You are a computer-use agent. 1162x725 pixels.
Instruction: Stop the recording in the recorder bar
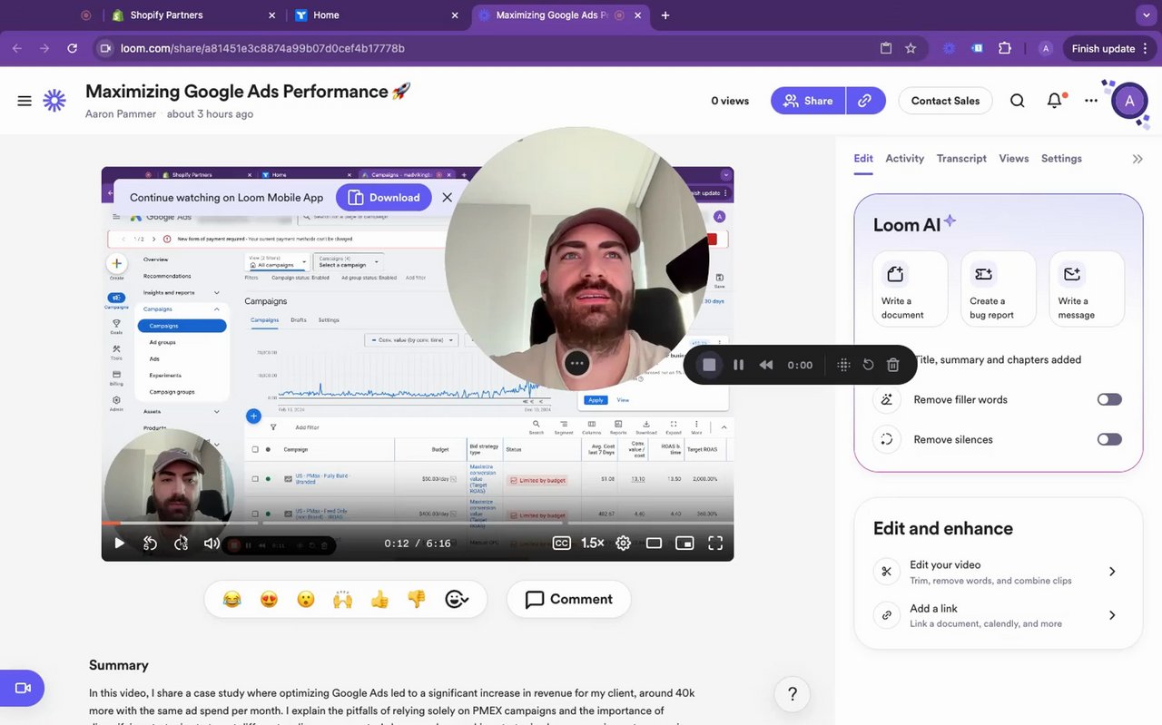coord(710,365)
